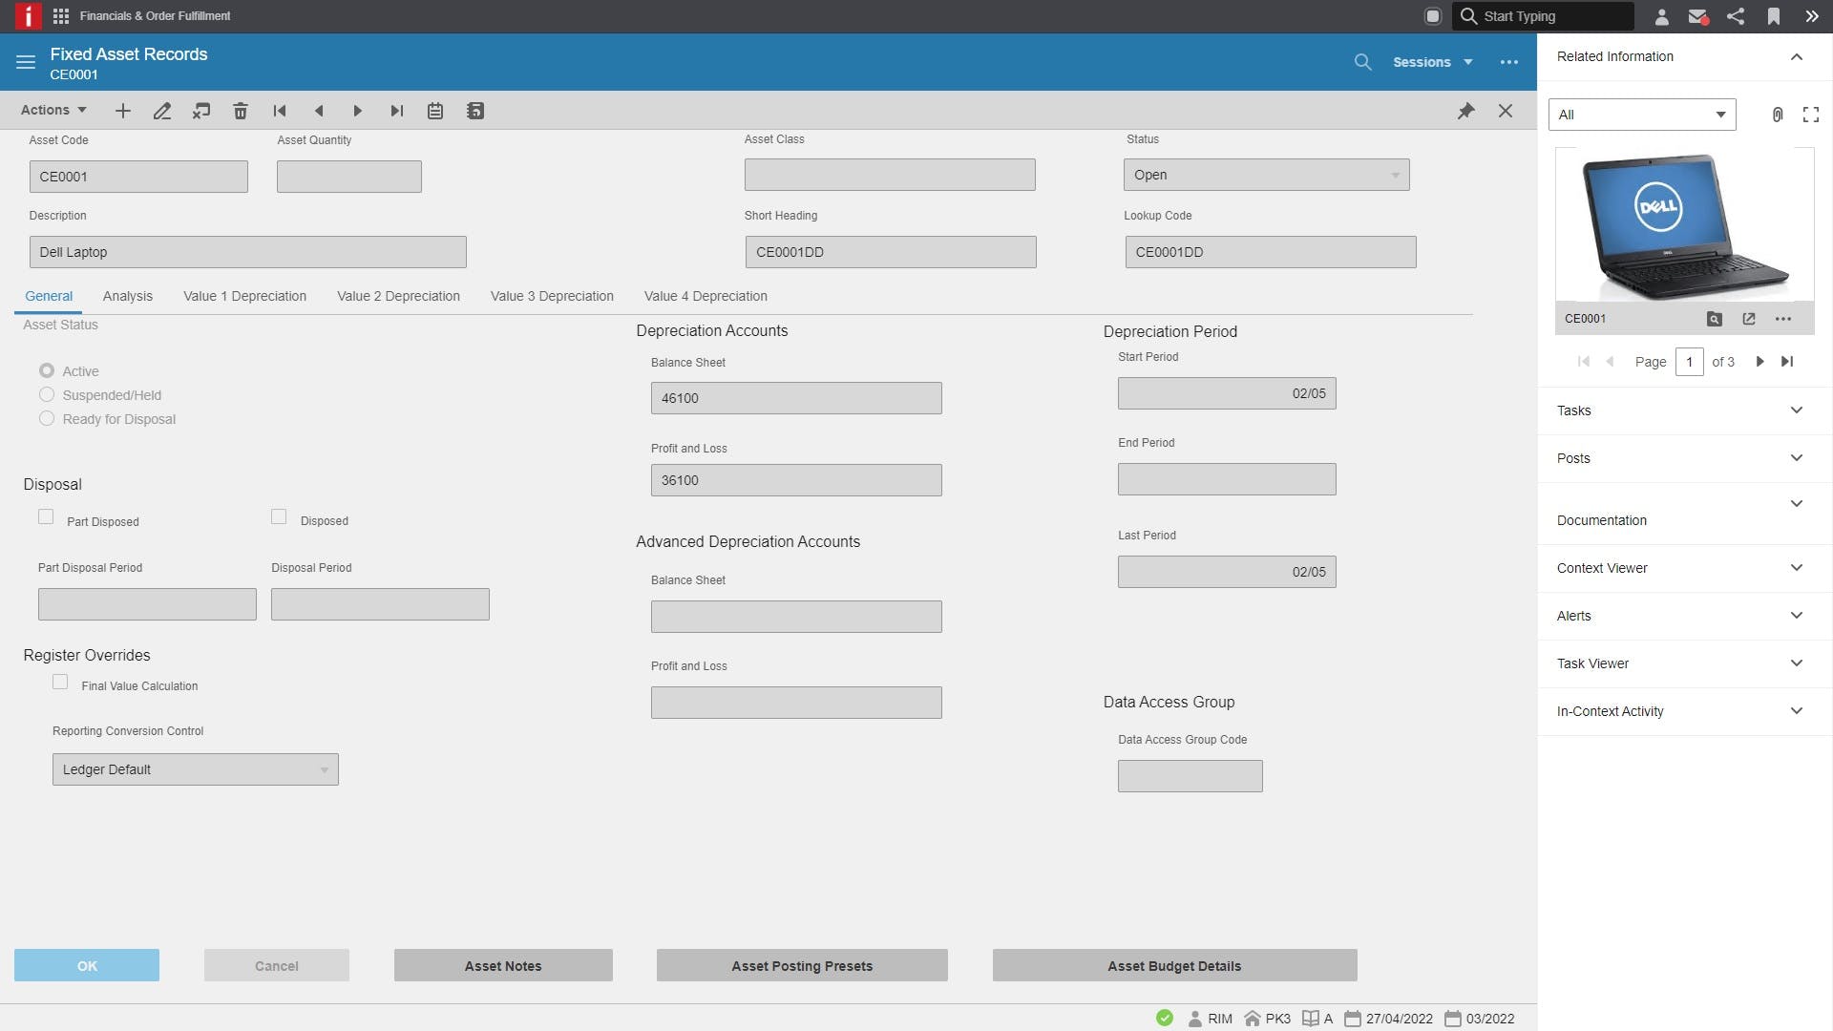Pin the Fixed Asset Records form
The height and width of the screenshot is (1031, 1833).
pos(1465,111)
